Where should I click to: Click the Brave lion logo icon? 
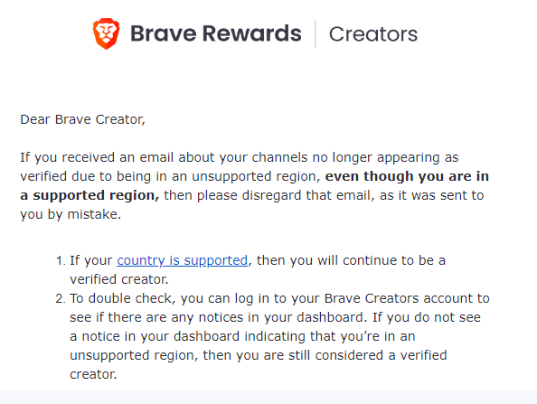tap(106, 33)
